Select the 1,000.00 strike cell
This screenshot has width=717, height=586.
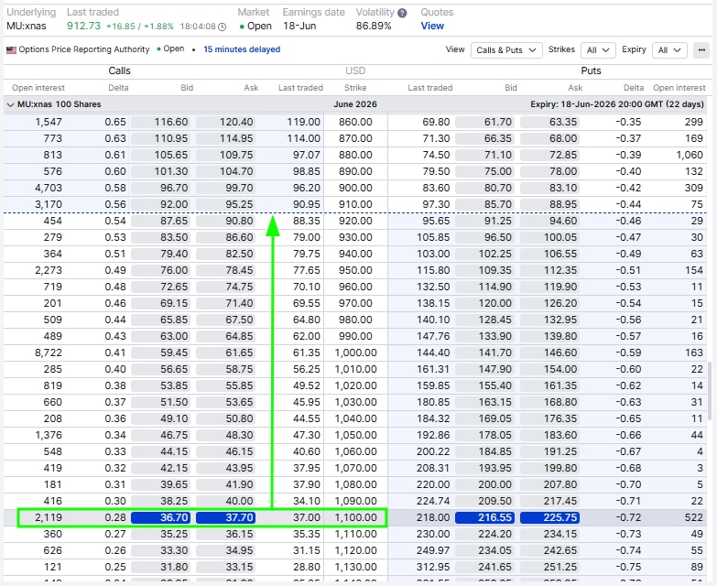tap(356, 353)
